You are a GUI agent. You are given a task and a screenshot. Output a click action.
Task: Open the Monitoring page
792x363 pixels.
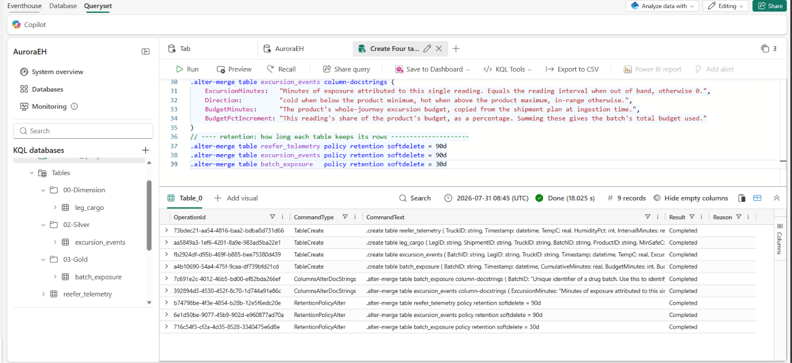pos(43,107)
